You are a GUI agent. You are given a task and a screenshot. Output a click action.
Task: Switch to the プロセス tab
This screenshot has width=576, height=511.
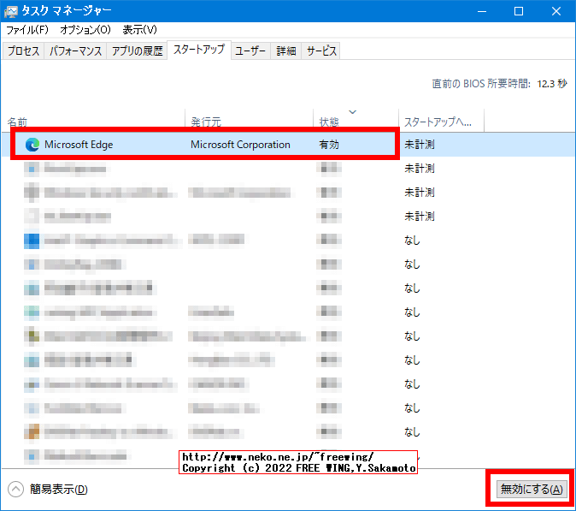[x=24, y=51]
